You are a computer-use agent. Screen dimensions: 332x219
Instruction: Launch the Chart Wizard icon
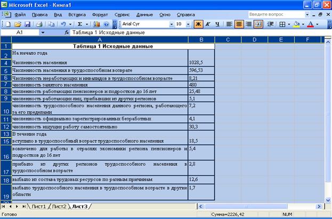click(97, 24)
